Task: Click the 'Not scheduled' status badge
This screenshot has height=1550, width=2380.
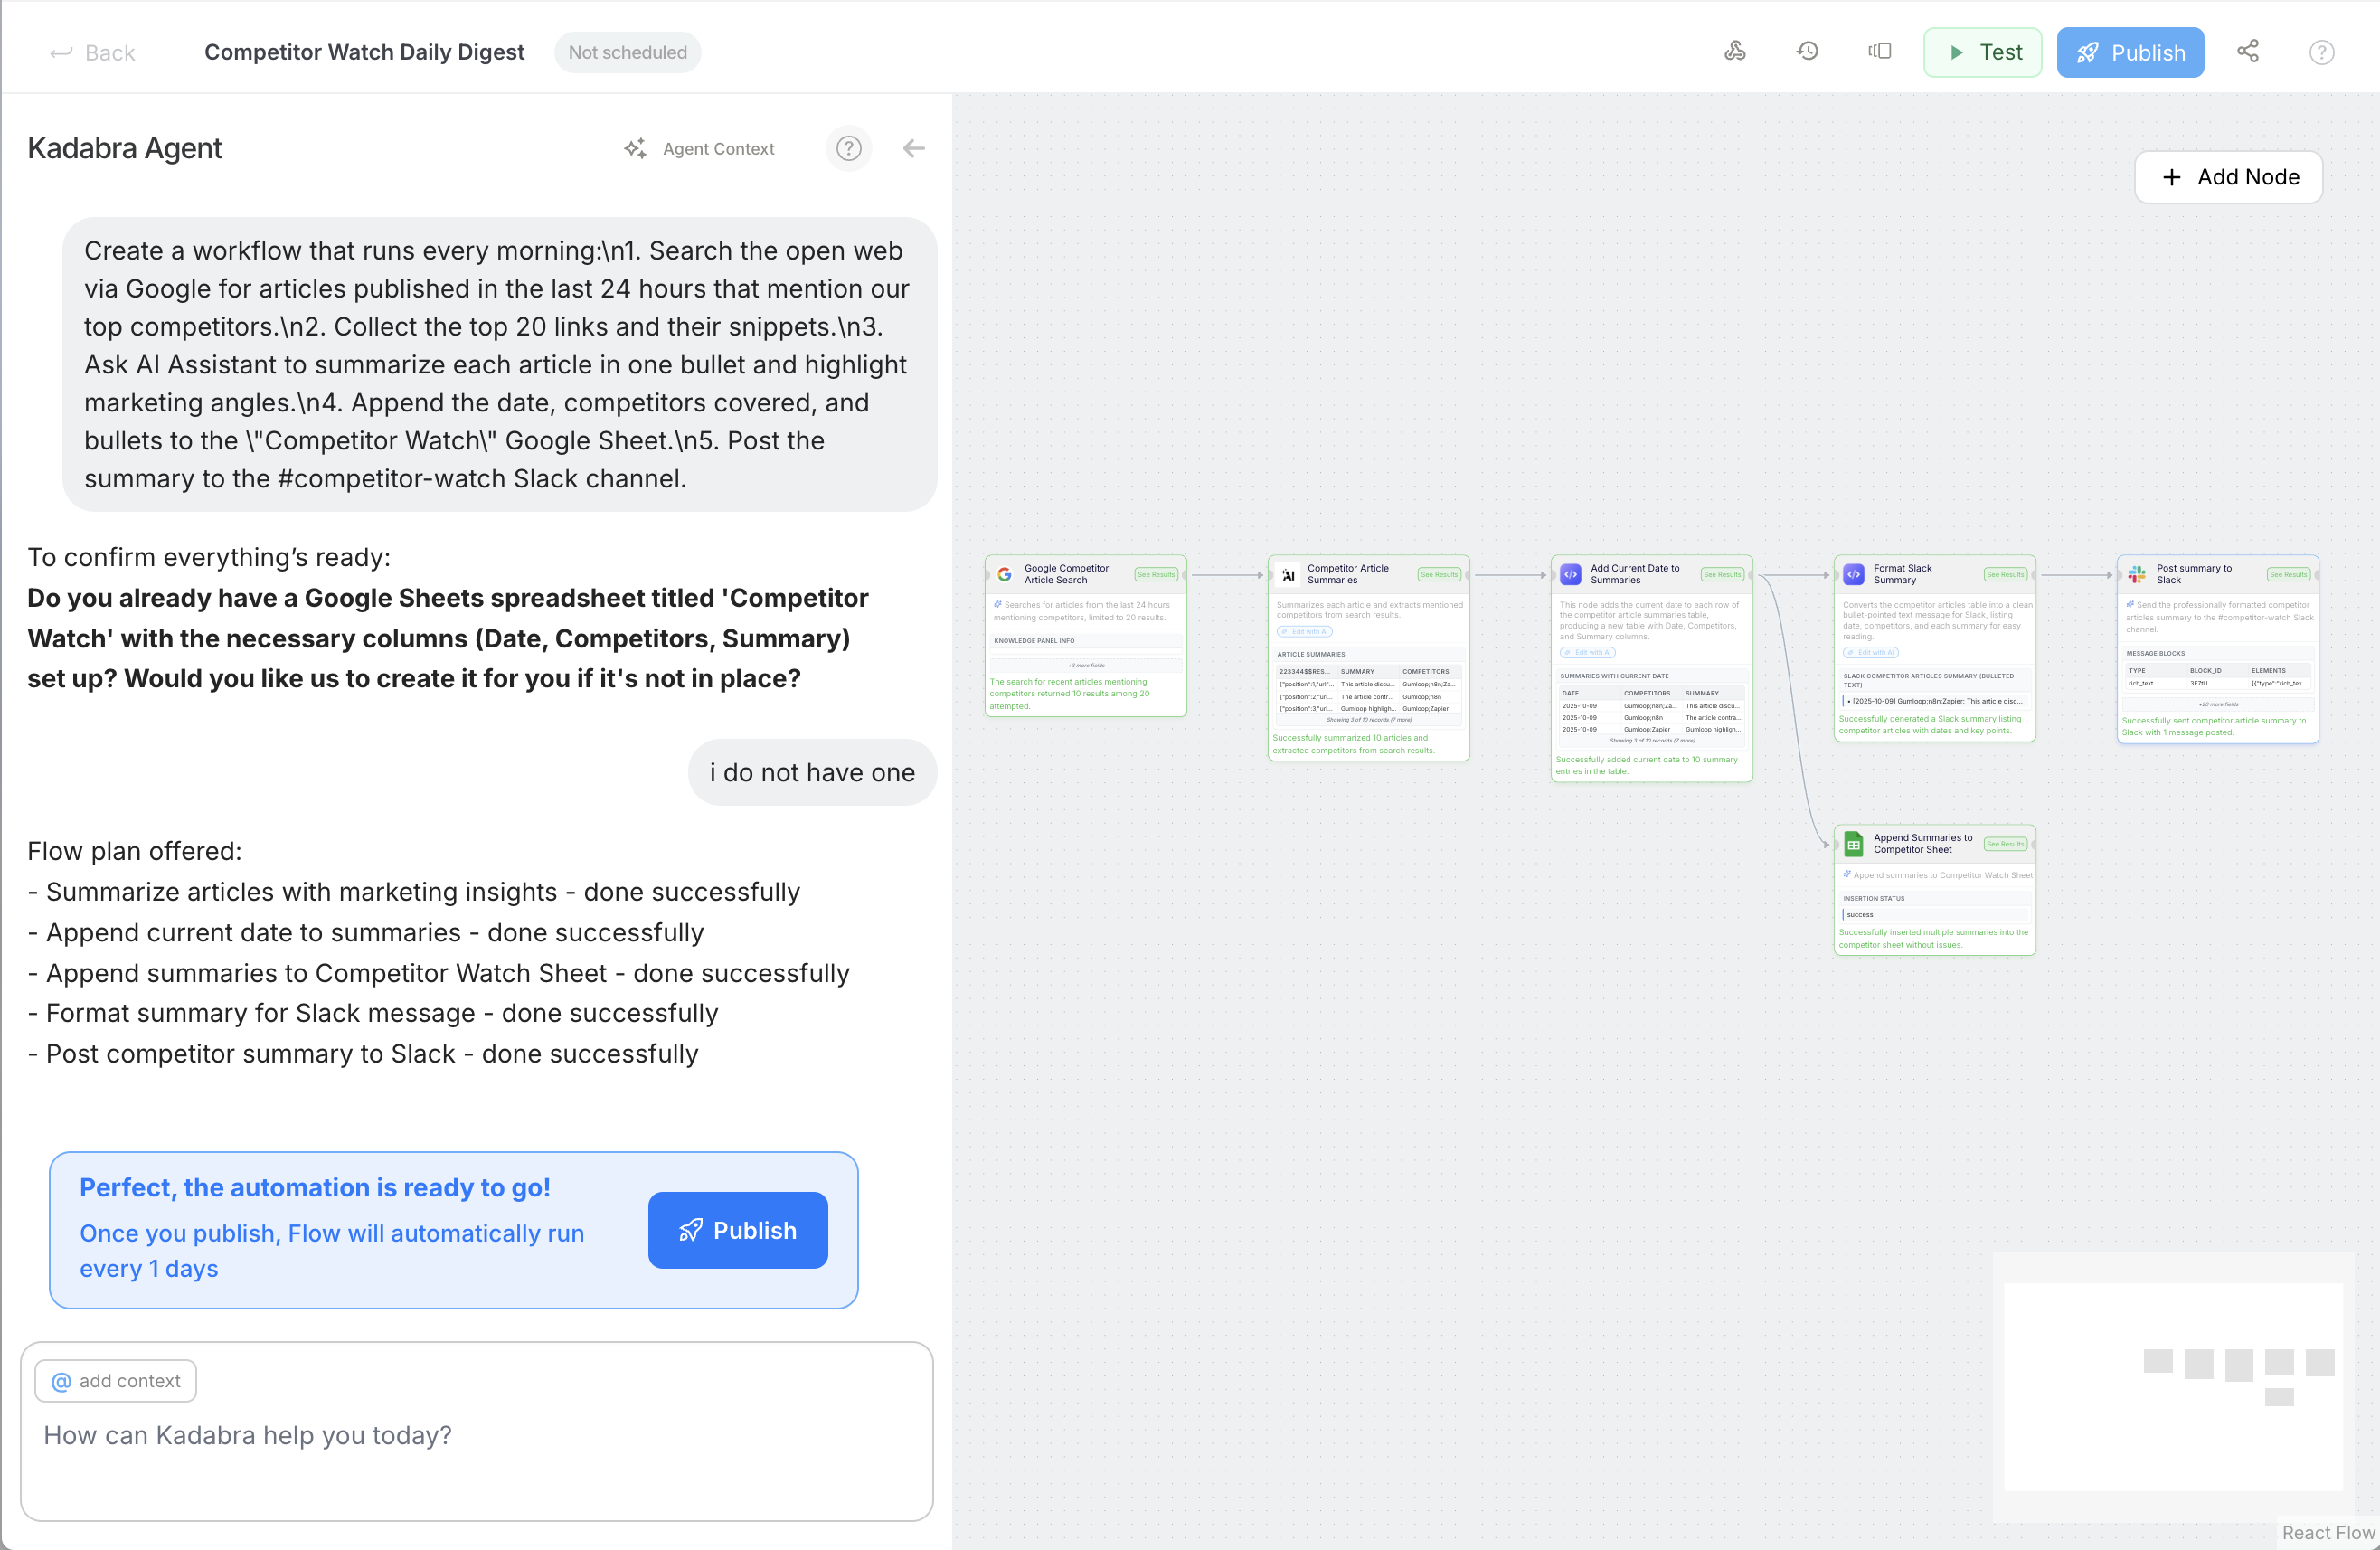Action: coord(627,52)
